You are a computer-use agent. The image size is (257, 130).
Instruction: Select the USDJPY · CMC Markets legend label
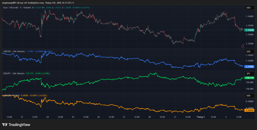[14, 73]
